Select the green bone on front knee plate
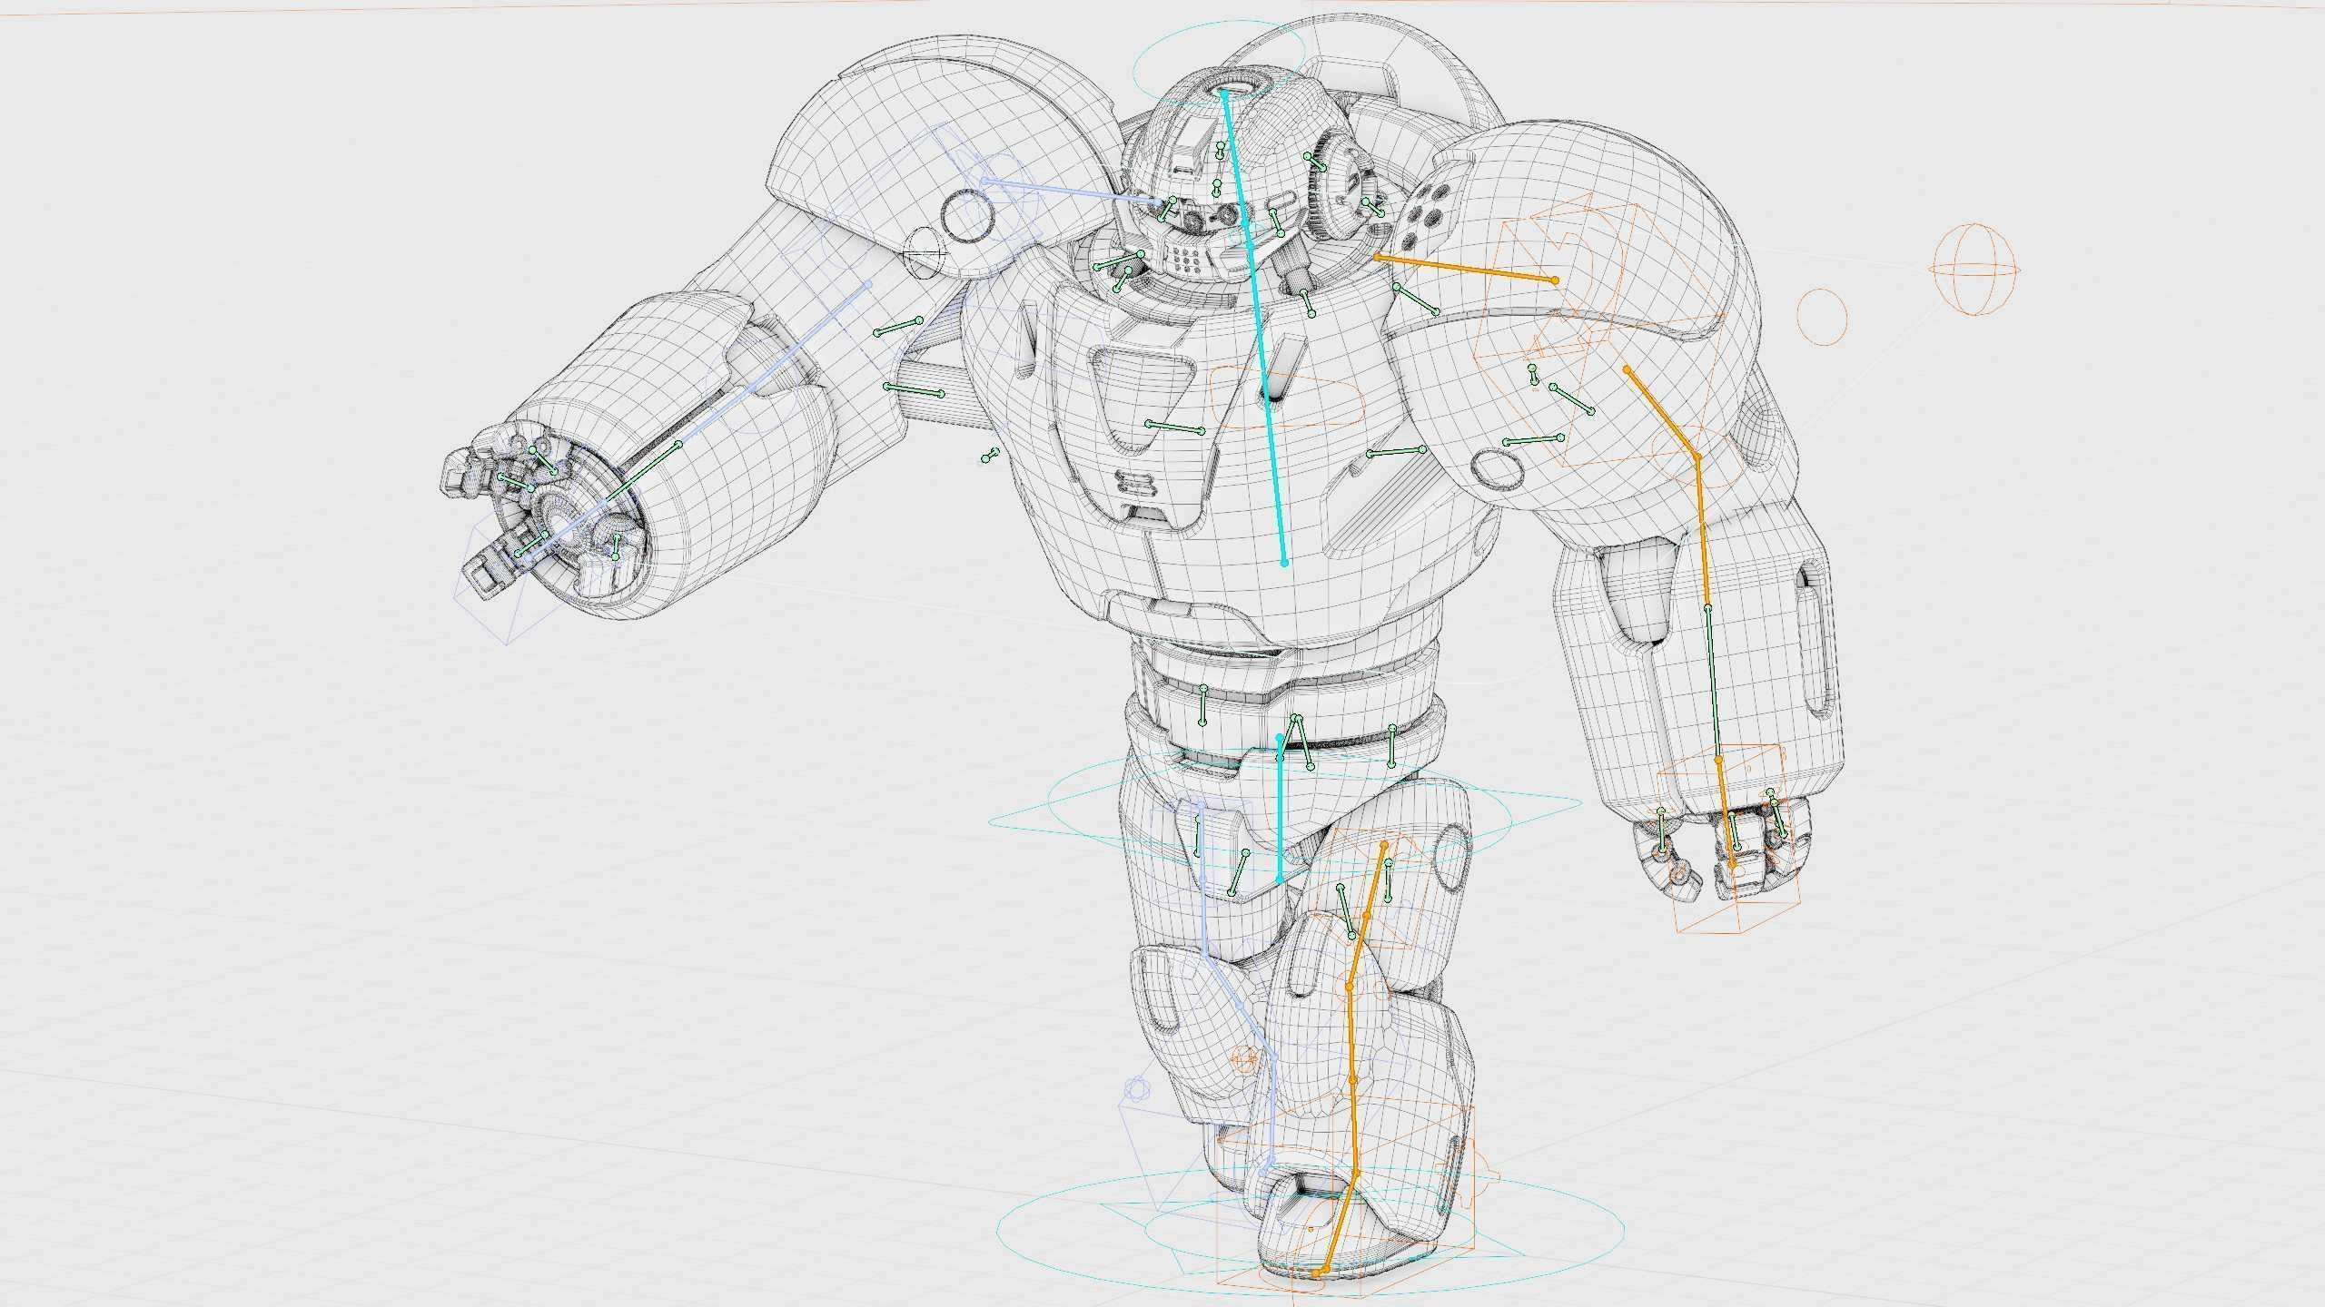This screenshot has height=1307, width=2325. 1346,909
